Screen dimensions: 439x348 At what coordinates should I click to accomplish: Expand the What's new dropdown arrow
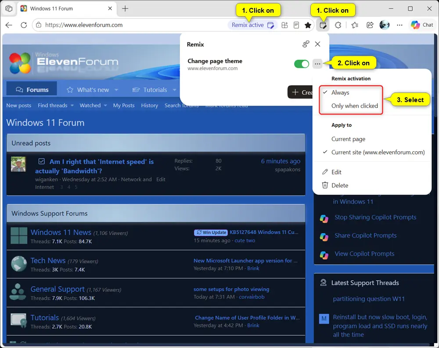click(116, 90)
